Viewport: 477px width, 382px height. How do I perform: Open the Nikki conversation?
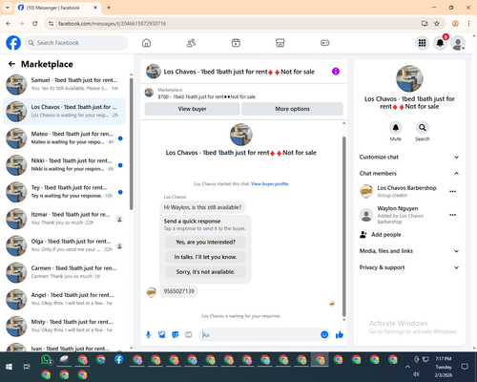pos(64,165)
